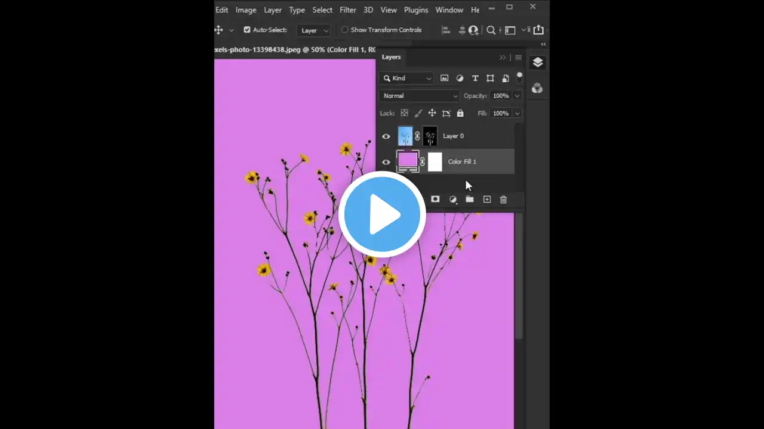Enable Show Transform Controls checkbox
764x429 pixels.
[x=344, y=30]
